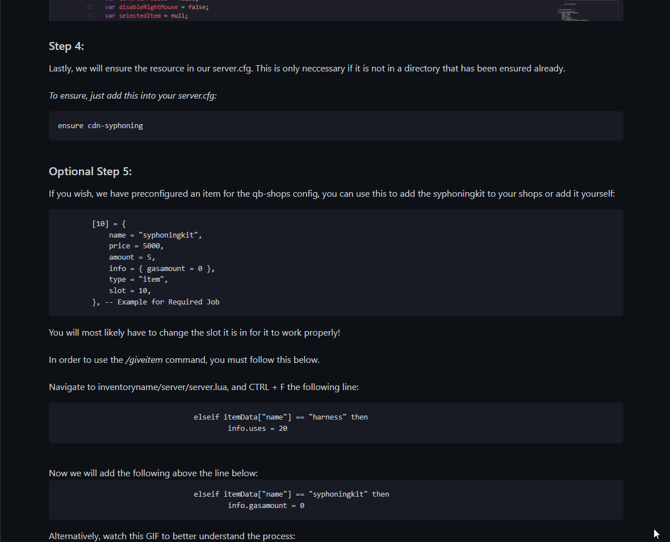
Task: Click the 'slot = 10' code line
Action: (x=129, y=291)
